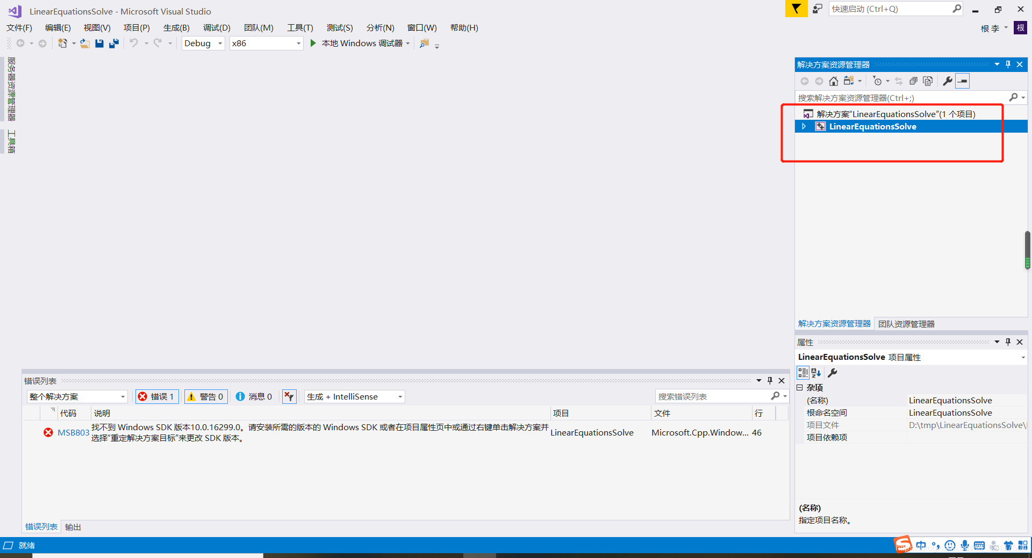1032x558 pixels.
Task: Click the Undo arrow icon
Action: tap(134, 43)
